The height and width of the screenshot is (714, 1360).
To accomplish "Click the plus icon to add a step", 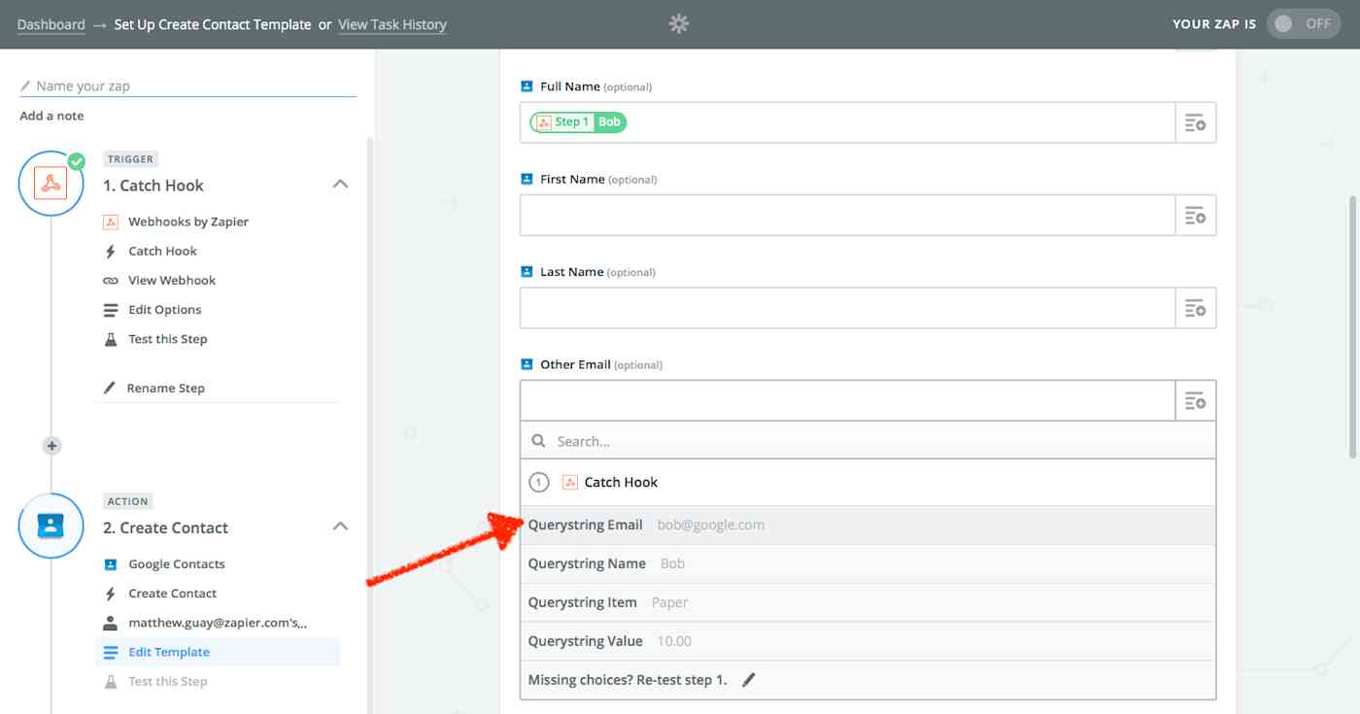I will [x=51, y=445].
